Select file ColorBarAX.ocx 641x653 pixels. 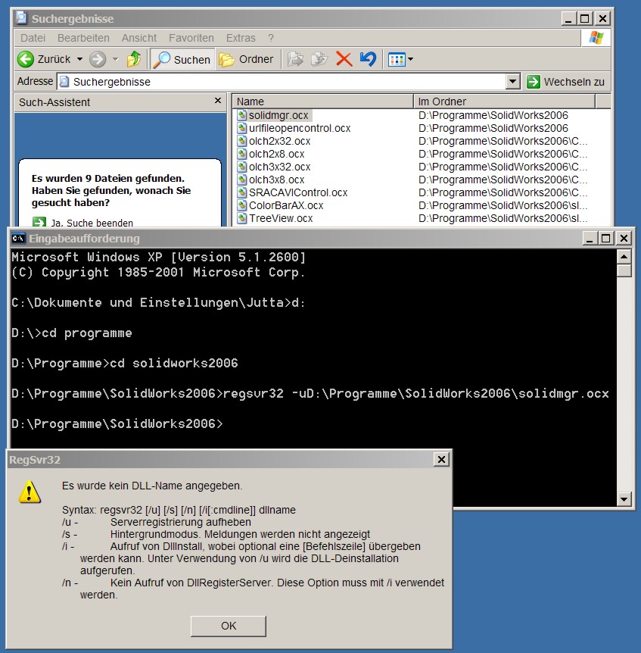pos(286,206)
